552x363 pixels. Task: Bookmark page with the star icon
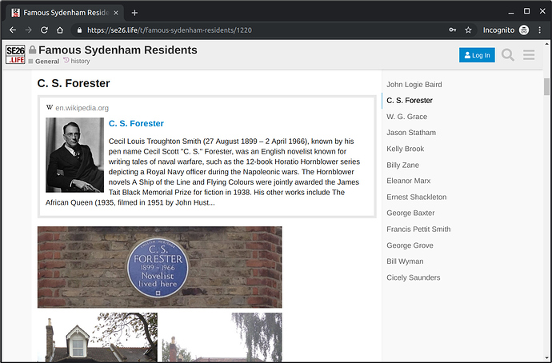tap(470, 30)
